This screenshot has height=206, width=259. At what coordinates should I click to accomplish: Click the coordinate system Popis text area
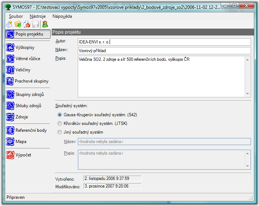point(161,160)
